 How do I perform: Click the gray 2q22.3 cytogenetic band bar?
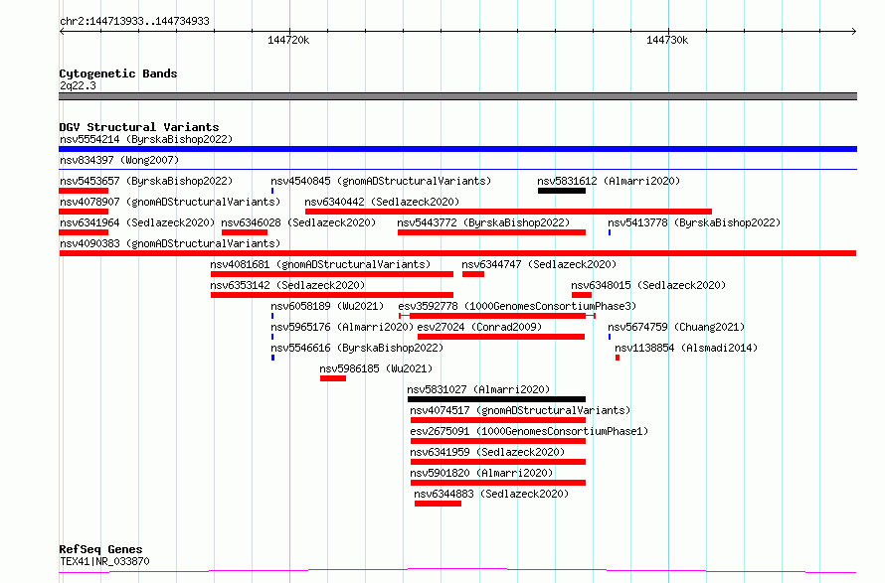(457, 96)
